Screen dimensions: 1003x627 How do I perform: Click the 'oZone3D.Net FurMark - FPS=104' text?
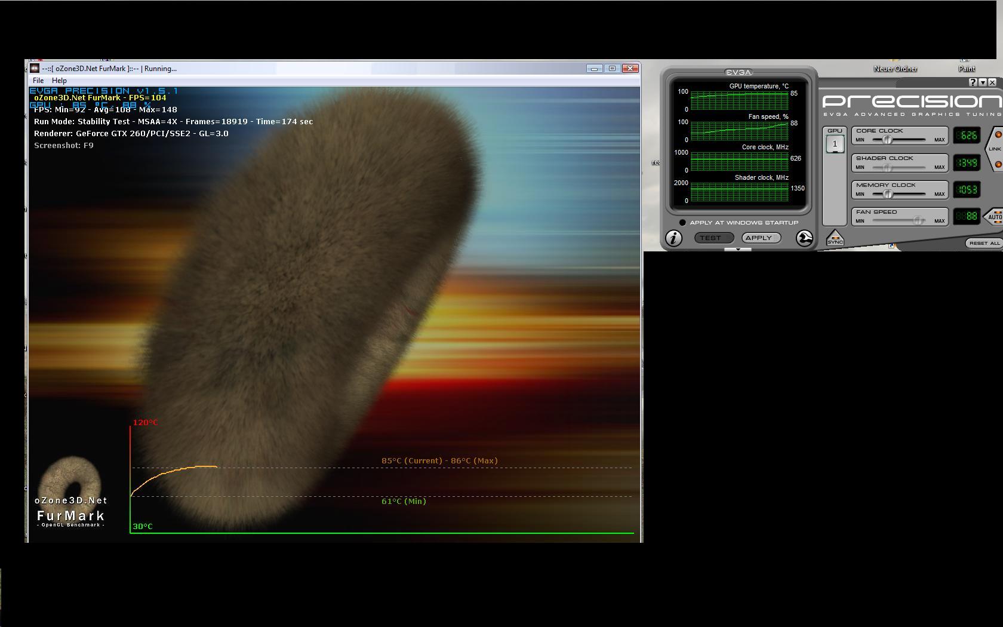[100, 97]
